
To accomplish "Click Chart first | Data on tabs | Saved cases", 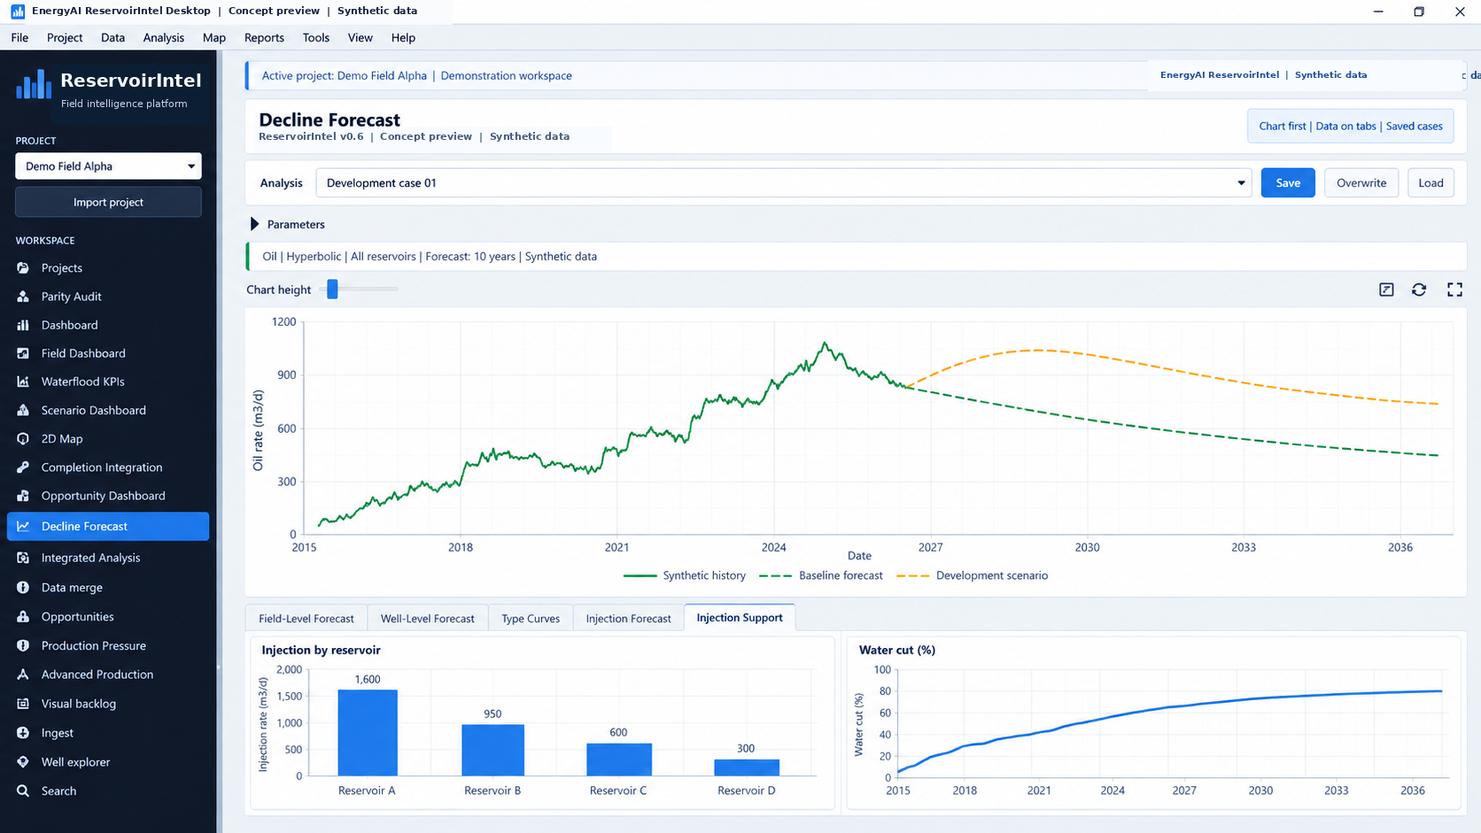I will (x=1351, y=127).
